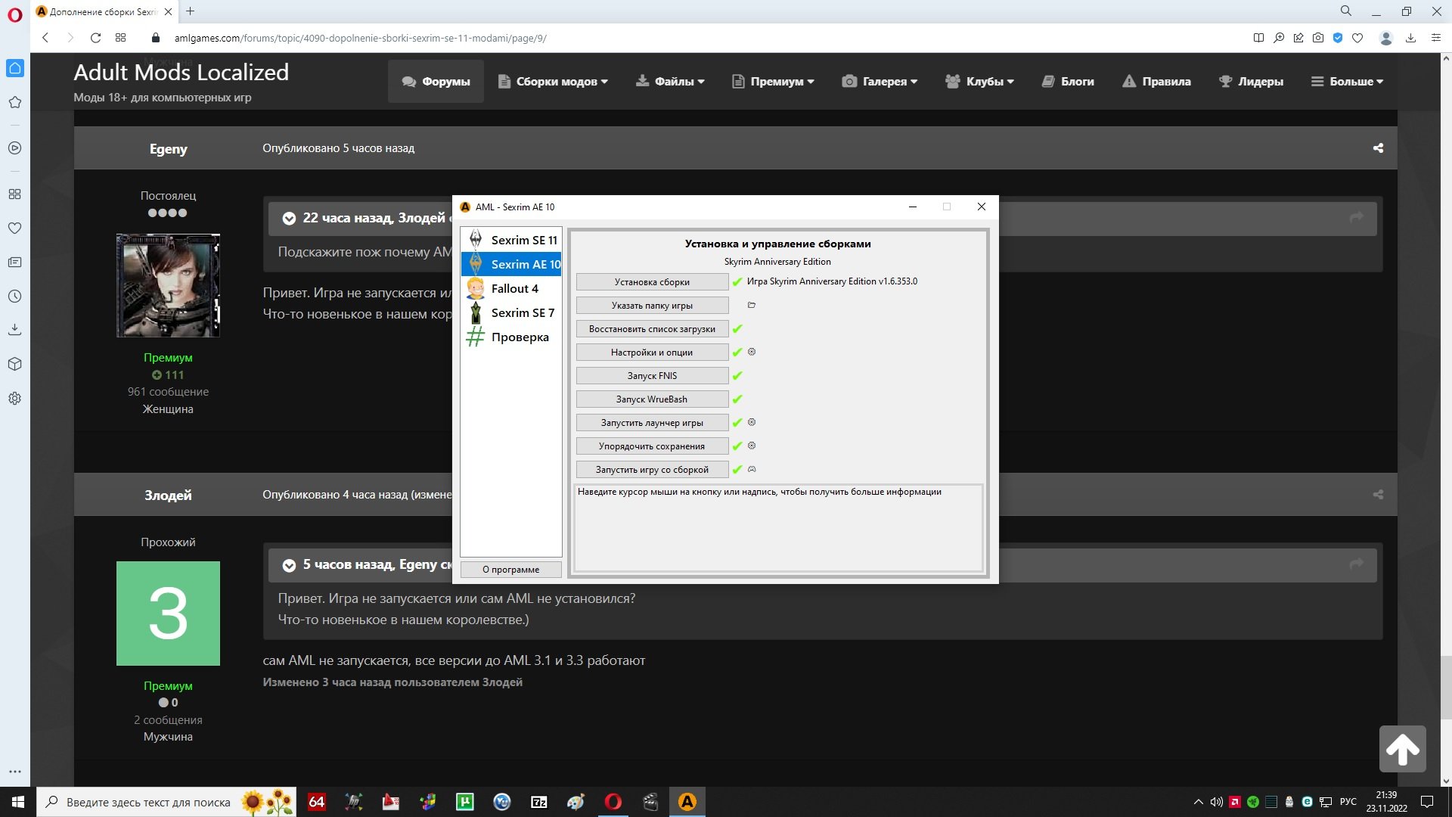This screenshot has height=817, width=1452.
Task: Click AML app icon in Windows taskbar
Action: click(x=687, y=802)
